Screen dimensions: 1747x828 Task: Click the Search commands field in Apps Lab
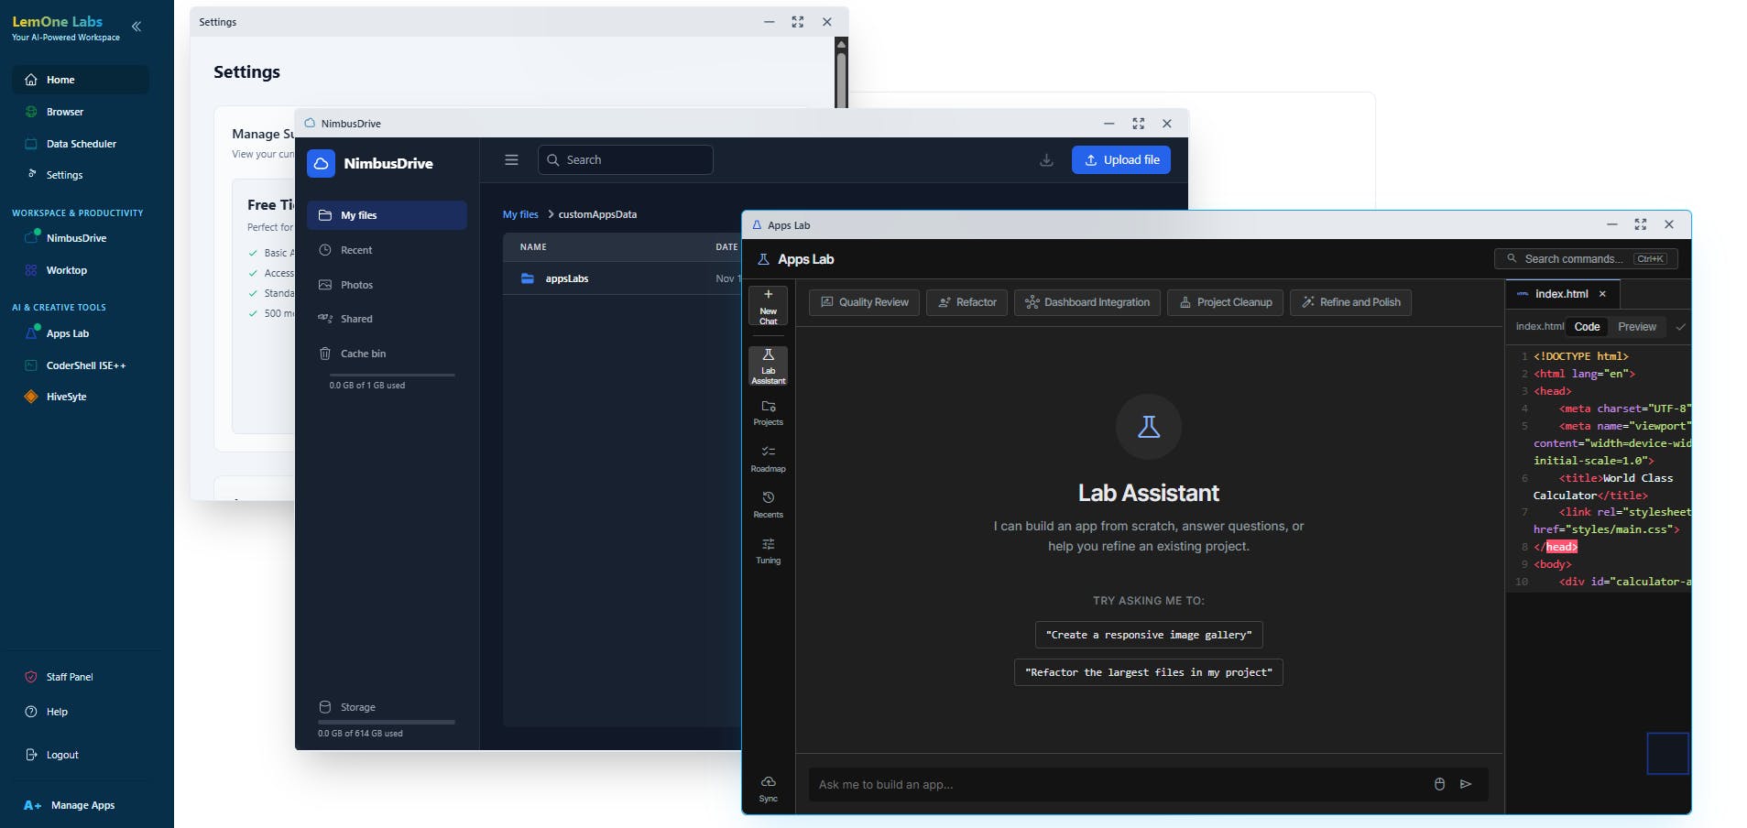point(1586,259)
